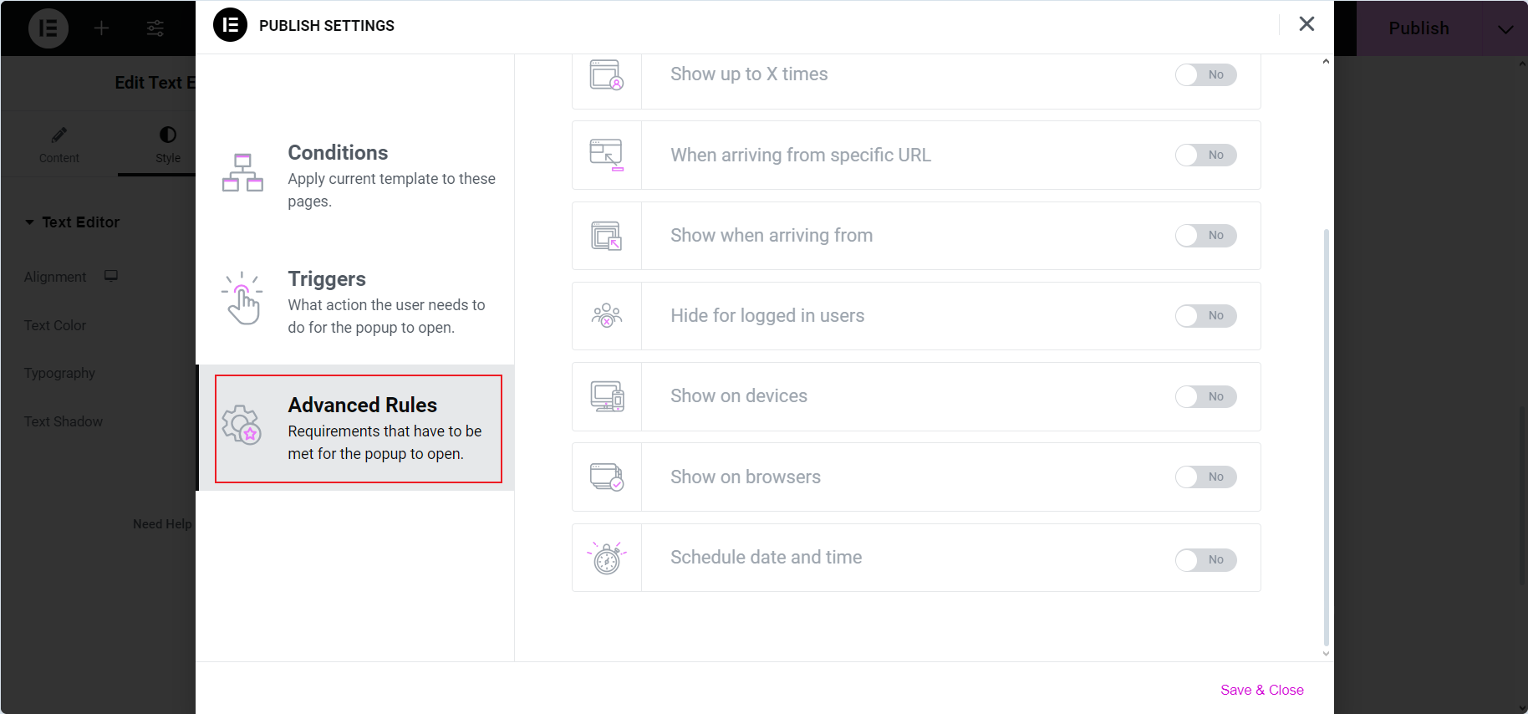Click the Elementor logo in the top bar
The image size is (1528, 714).
(x=48, y=28)
